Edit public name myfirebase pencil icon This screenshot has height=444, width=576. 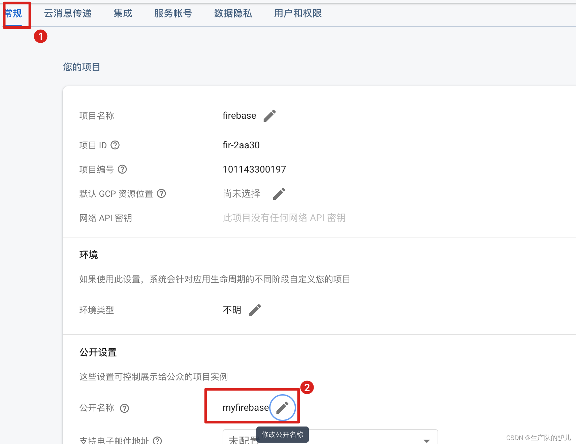[x=282, y=408]
